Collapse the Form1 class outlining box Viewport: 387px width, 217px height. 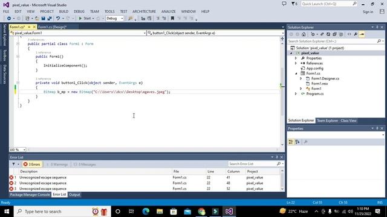[x=18, y=44]
